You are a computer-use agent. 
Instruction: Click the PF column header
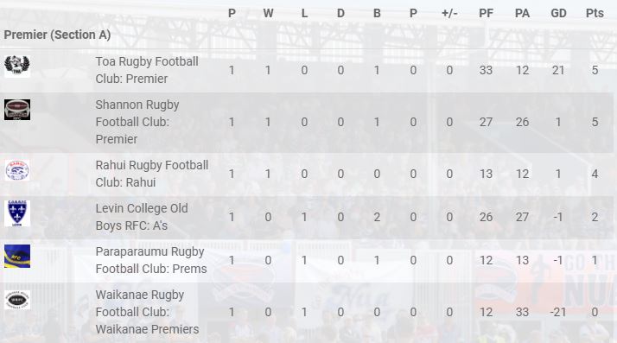point(486,13)
